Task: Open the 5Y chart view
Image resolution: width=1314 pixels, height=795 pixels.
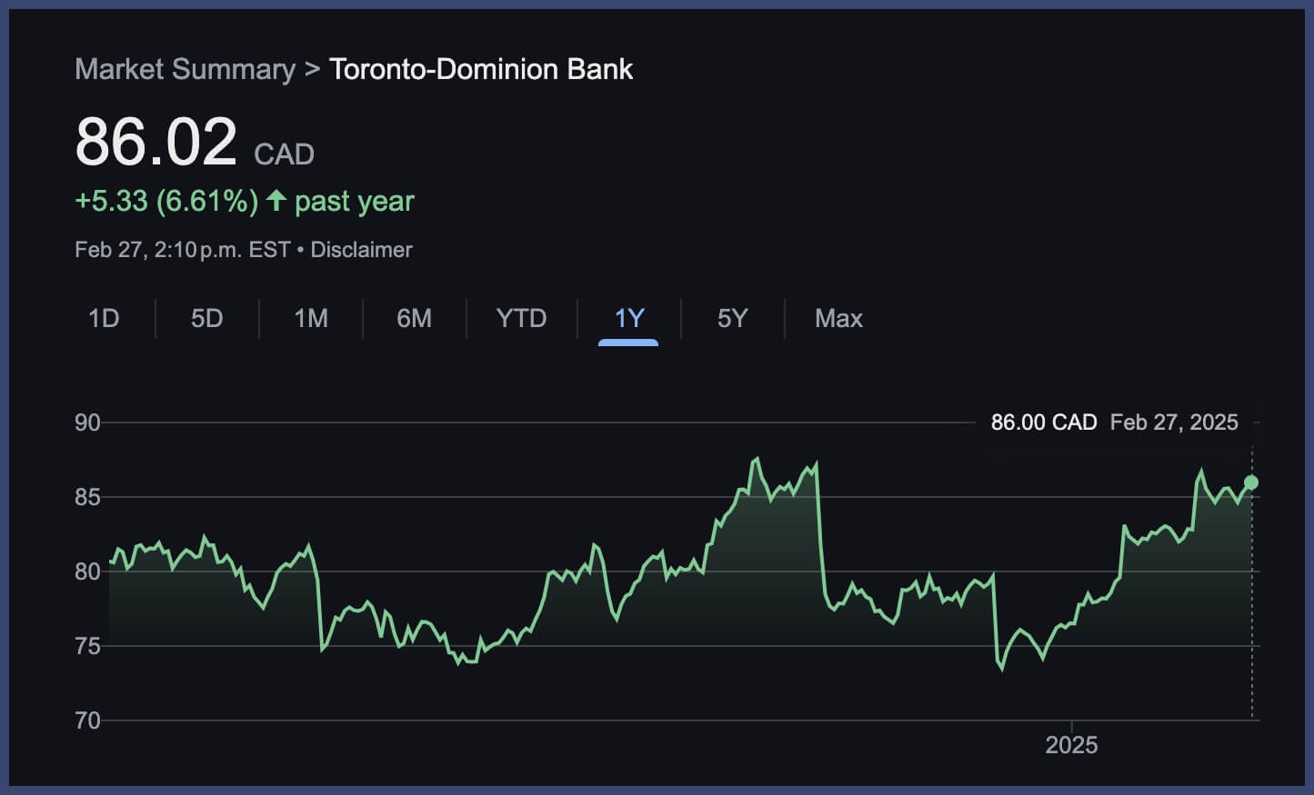Action: (x=733, y=319)
